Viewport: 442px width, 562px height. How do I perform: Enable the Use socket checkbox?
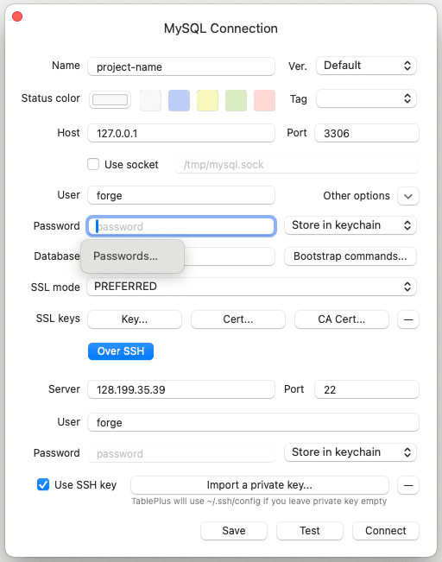click(x=93, y=164)
